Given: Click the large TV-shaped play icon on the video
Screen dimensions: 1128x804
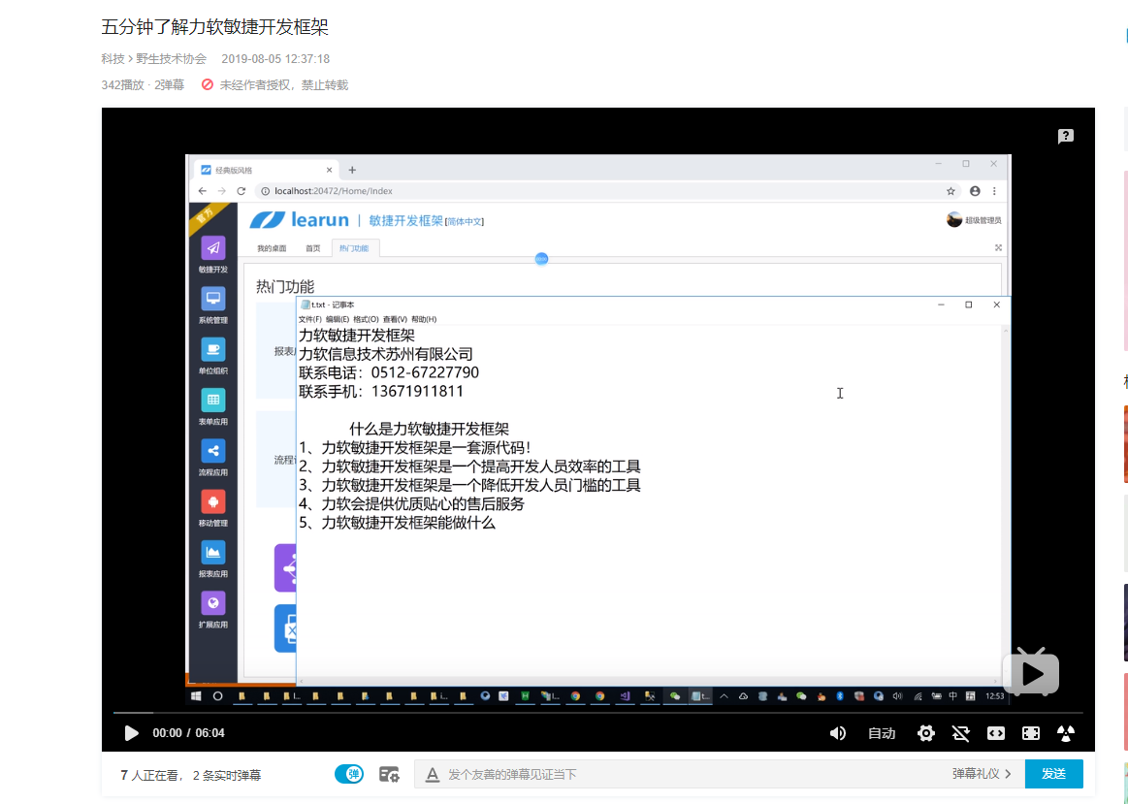Looking at the screenshot, I should [1031, 672].
